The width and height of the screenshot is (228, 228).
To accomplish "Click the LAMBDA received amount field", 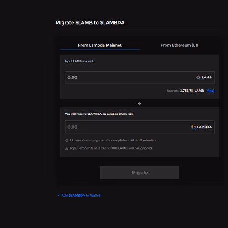I will (x=140, y=127).
